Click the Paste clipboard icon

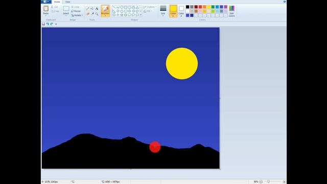tap(46, 9)
